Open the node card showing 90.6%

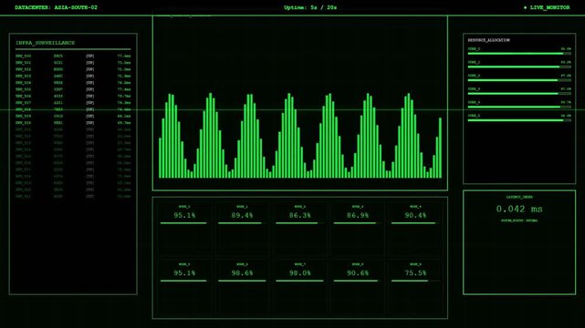tap(358, 287)
